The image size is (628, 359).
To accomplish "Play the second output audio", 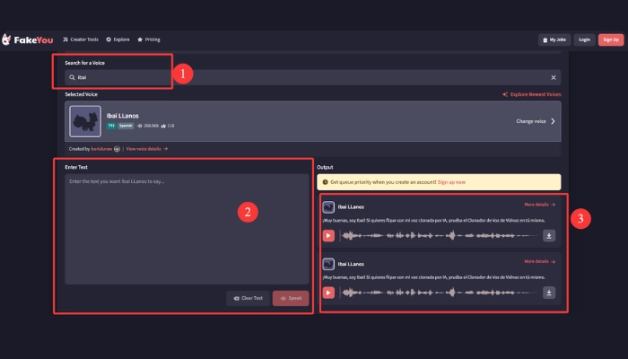I will (328, 293).
